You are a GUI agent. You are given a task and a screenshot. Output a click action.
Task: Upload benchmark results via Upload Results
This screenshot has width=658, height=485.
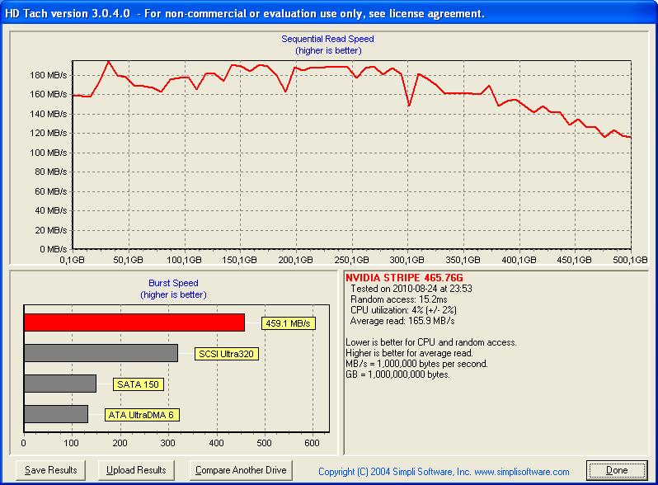click(136, 470)
